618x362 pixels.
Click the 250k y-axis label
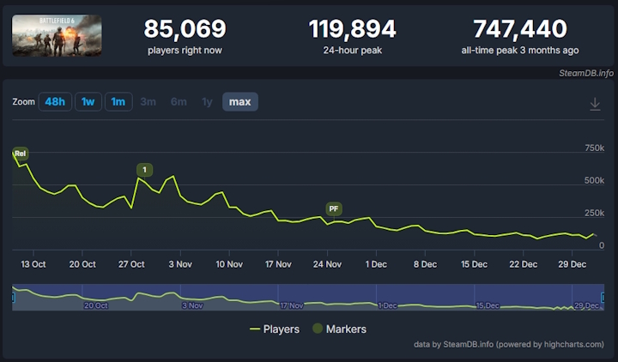[594, 213]
